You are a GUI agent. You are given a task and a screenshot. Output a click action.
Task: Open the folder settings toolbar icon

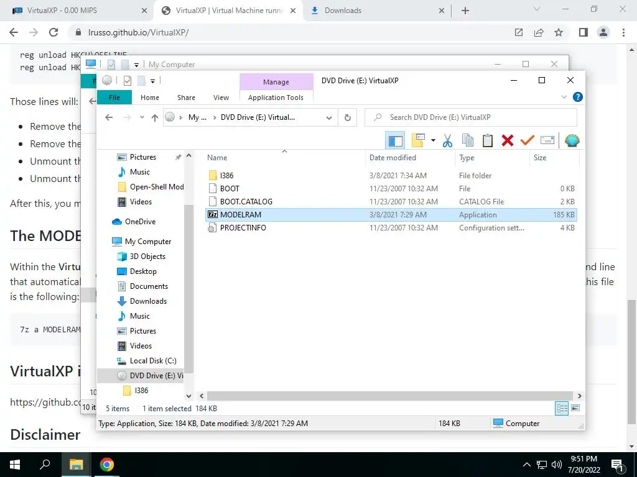(418, 141)
